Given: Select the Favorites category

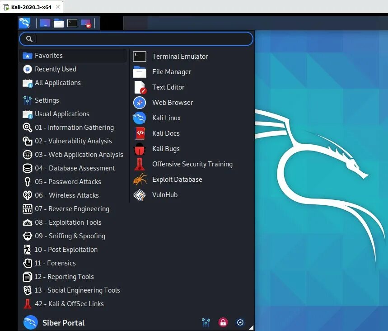Looking at the screenshot, I should click(73, 56).
